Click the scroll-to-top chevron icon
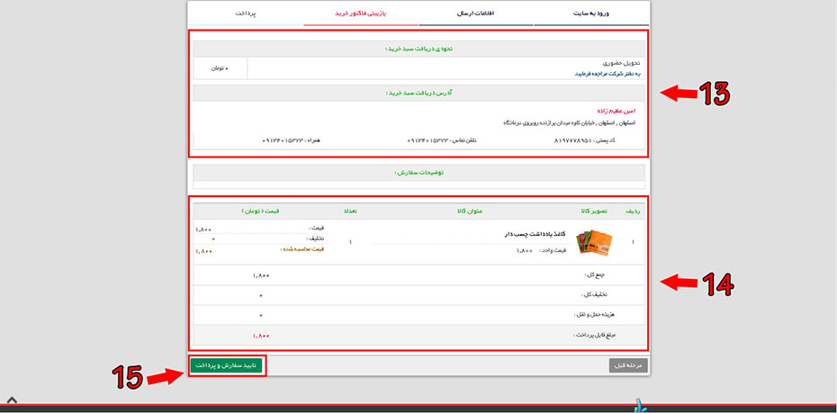Viewport: 837px width, 413px height. pos(12,399)
